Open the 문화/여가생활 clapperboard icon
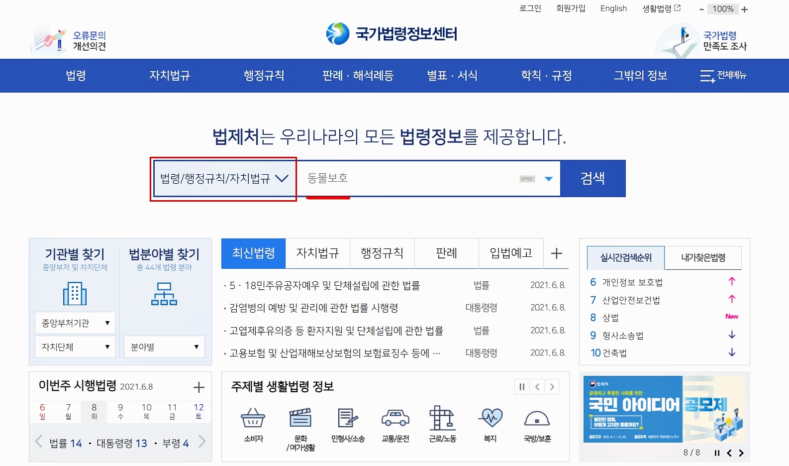The width and height of the screenshot is (789, 466). (300, 417)
